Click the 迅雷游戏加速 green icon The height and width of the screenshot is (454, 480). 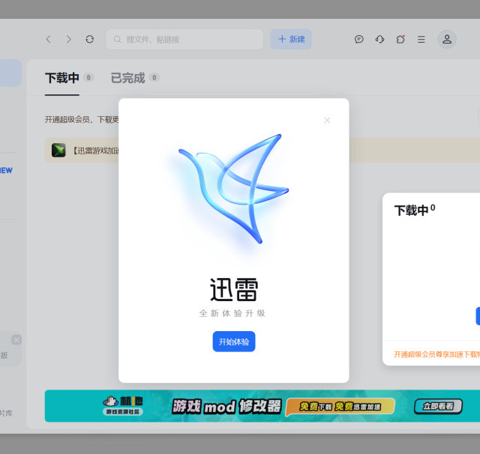58,150
